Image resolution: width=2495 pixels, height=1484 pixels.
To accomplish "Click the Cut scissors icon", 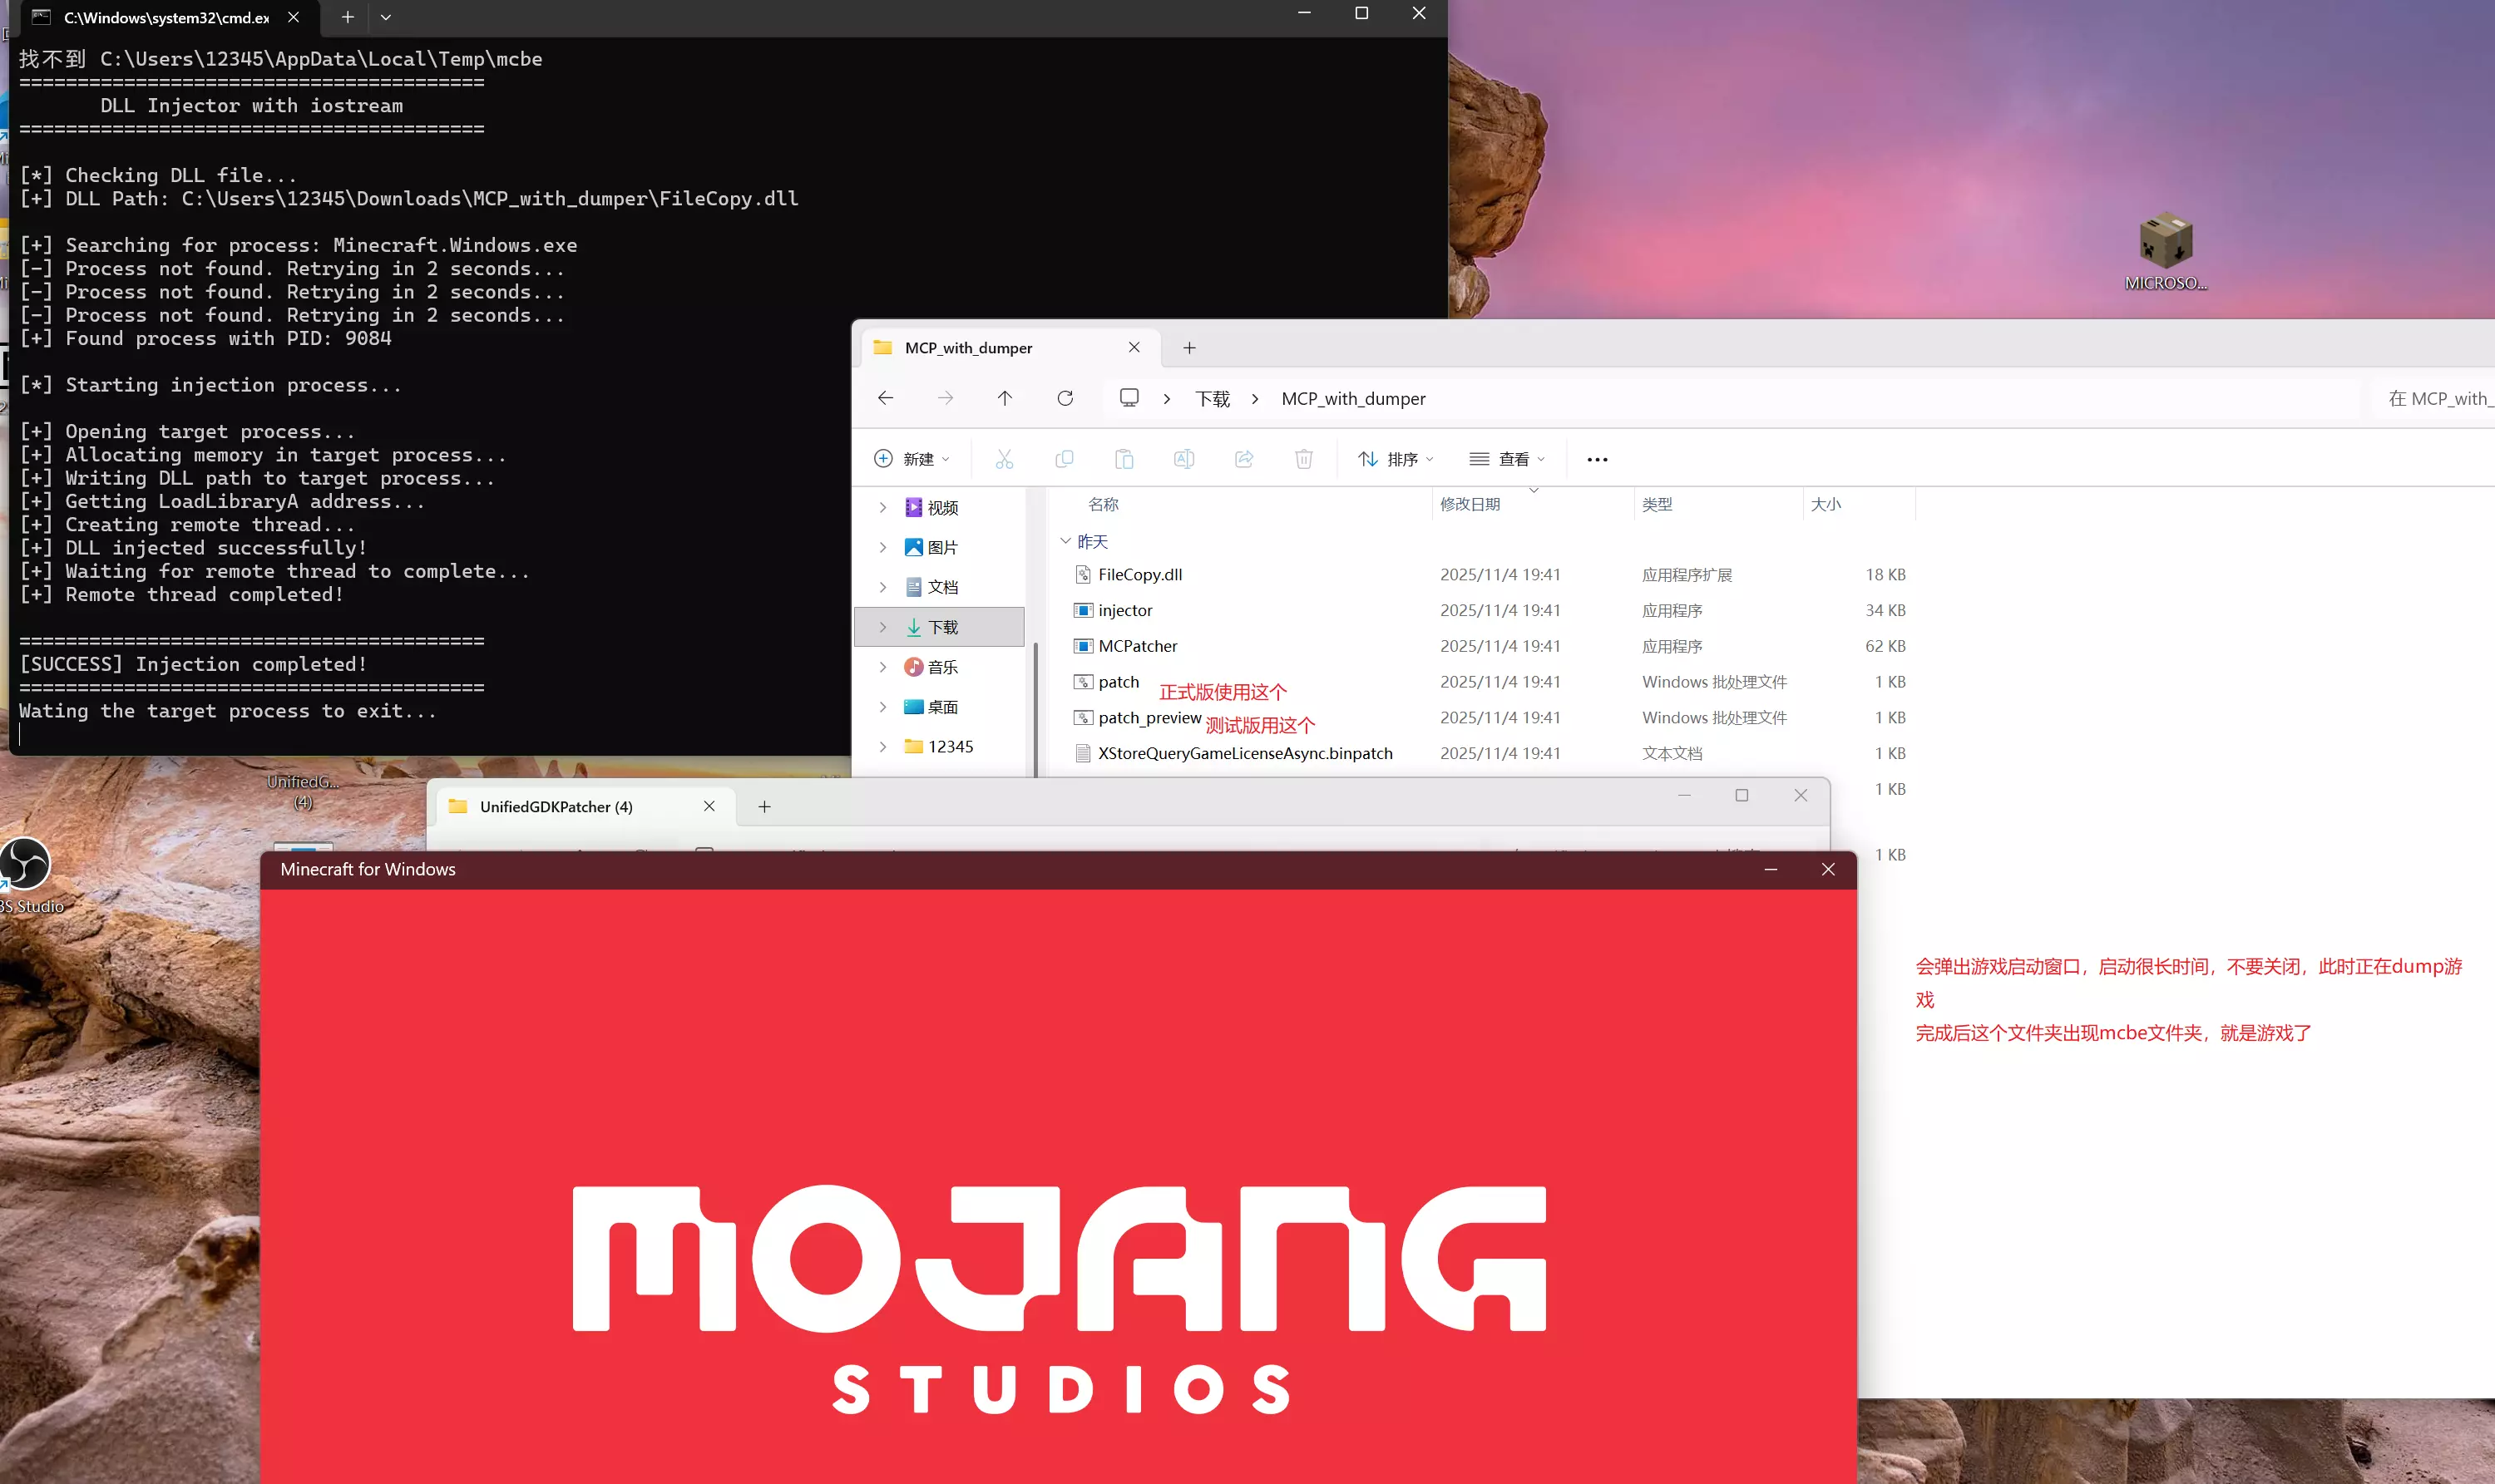I will pos(1005,459).
